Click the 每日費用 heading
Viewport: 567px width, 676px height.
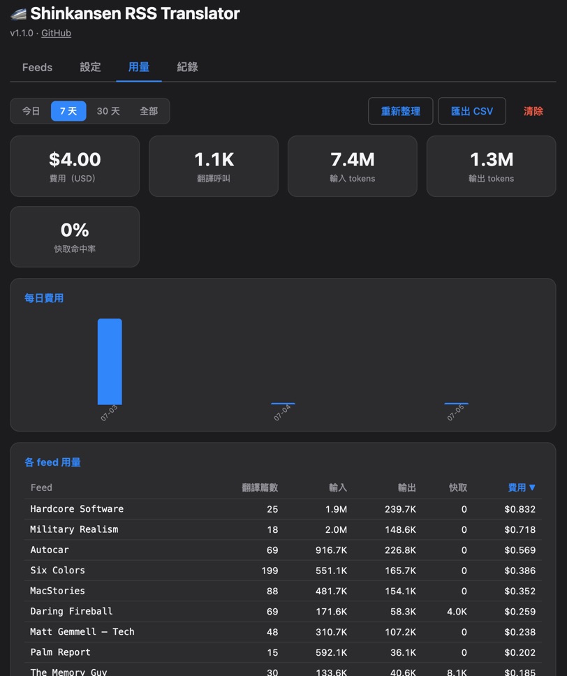click(44, 298)
